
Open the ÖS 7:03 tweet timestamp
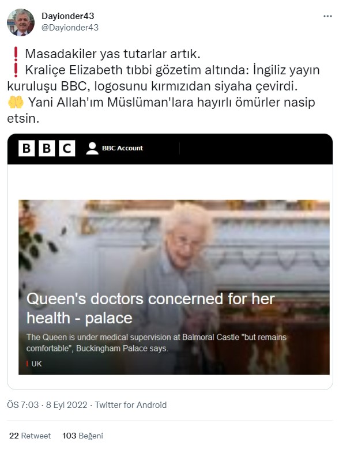pos(22,405)
